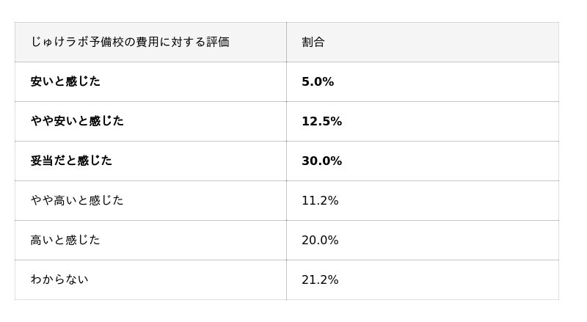Click the 30.0% value
This screenshot has width=587, height=322.
point(321,161)
